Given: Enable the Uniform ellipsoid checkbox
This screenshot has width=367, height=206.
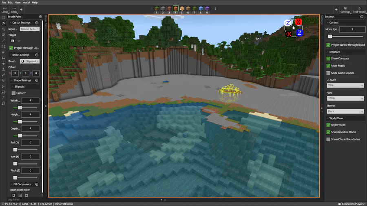Looking at the screenshot, I should click(13, 93).
